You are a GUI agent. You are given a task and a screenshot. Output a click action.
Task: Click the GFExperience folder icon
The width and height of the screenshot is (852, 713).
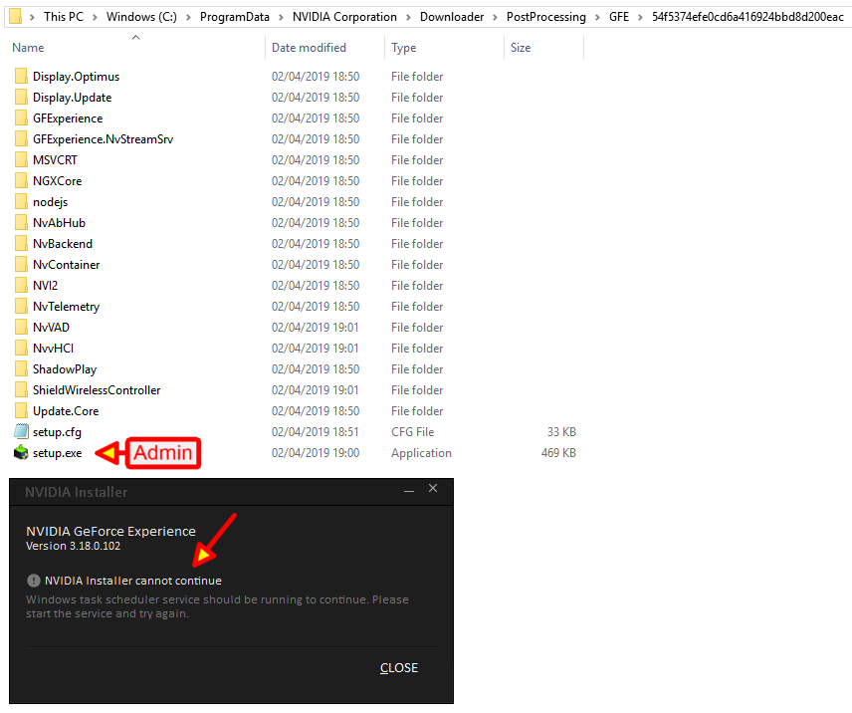pyautogui.click(x=21, y=118)
